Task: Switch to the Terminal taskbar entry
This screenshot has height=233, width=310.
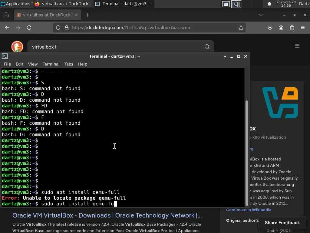Action: [x=124, y=4]
